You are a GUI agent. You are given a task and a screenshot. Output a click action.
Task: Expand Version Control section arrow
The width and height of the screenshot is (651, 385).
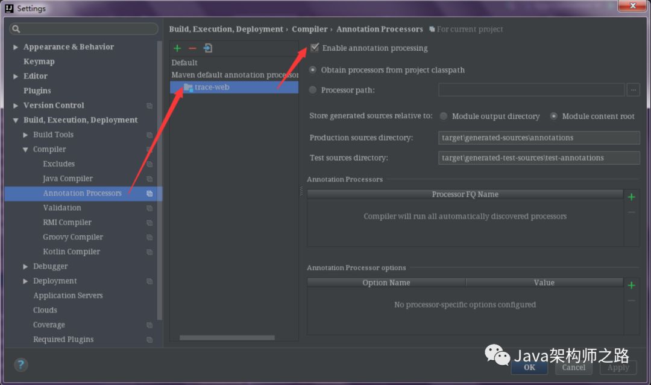point(15,106)
